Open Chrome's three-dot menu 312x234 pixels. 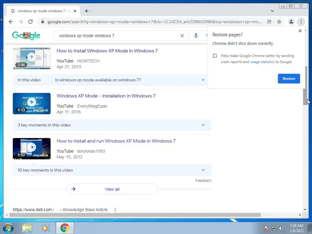tap(301, 22)
